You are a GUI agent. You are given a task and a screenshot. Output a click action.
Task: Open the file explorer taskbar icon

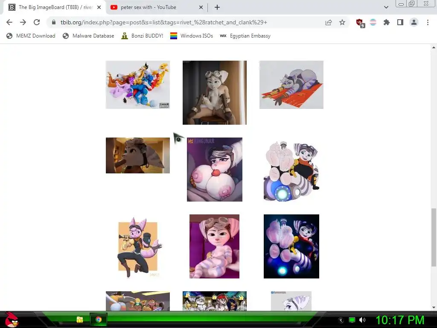[x=80, y=319]
